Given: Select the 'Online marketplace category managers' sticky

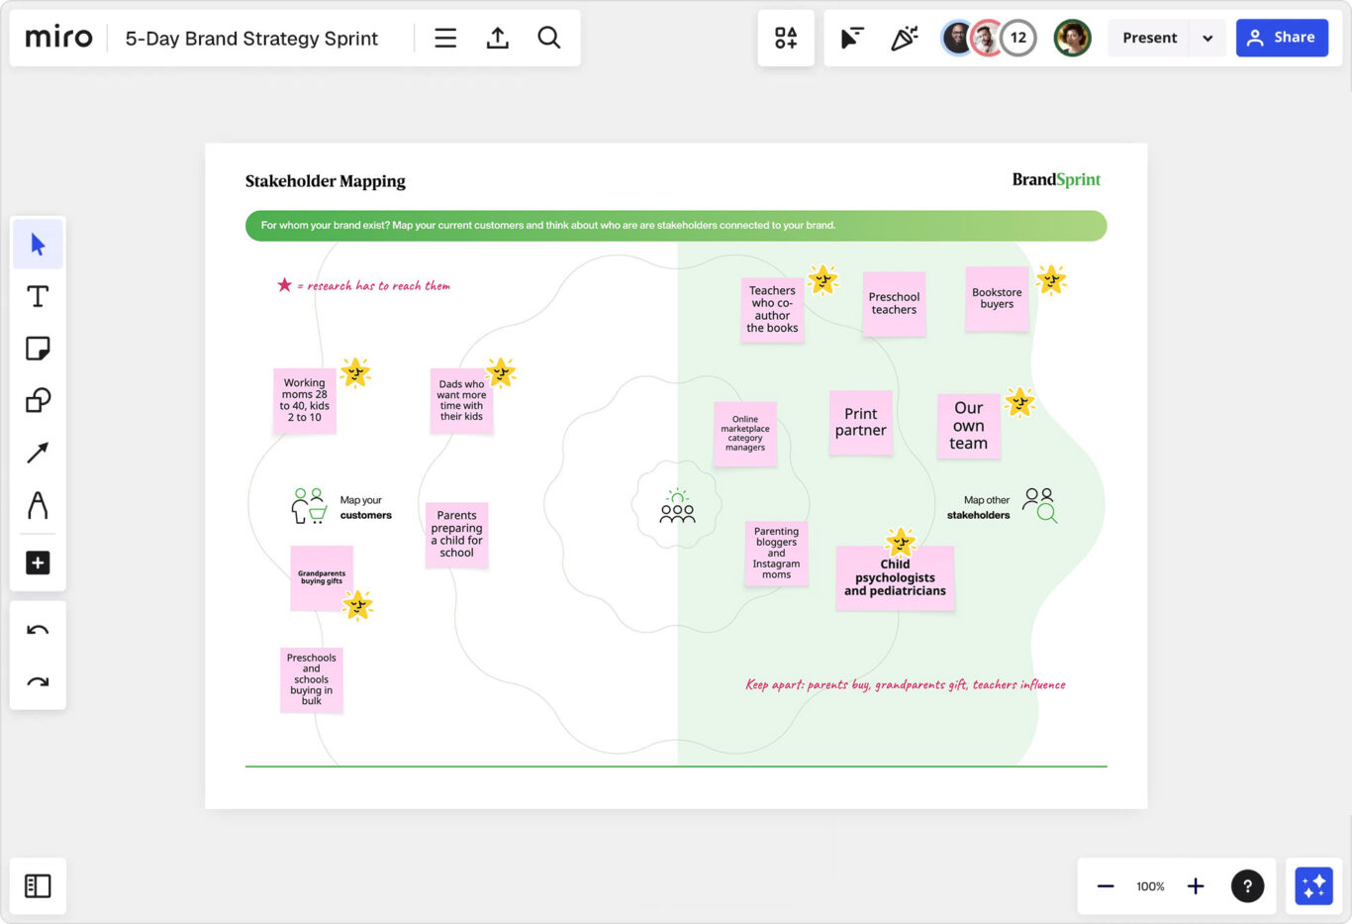Looking at the screenshot, I should 745,434.
